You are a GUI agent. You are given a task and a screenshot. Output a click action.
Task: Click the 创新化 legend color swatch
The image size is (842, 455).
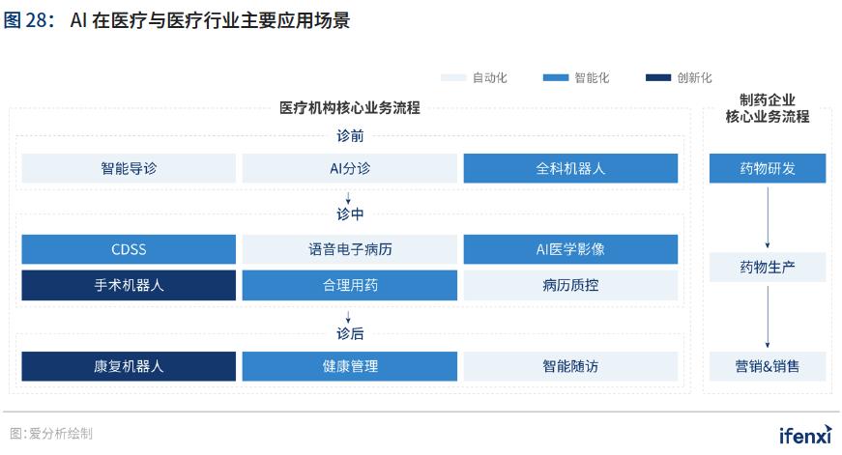tap(658, 78)
